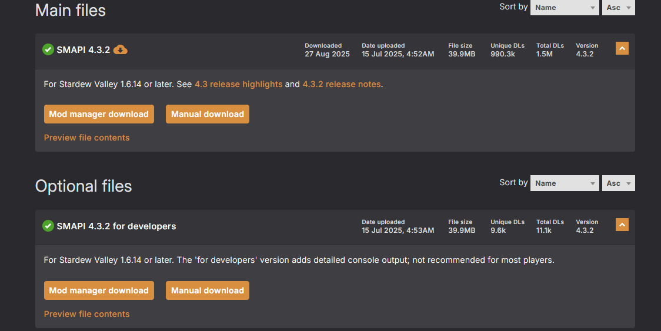Click the orange cloud download icon next to SMAPI 4.3.2
Viewport: 661px width, 331px height.
coord(120,50)
